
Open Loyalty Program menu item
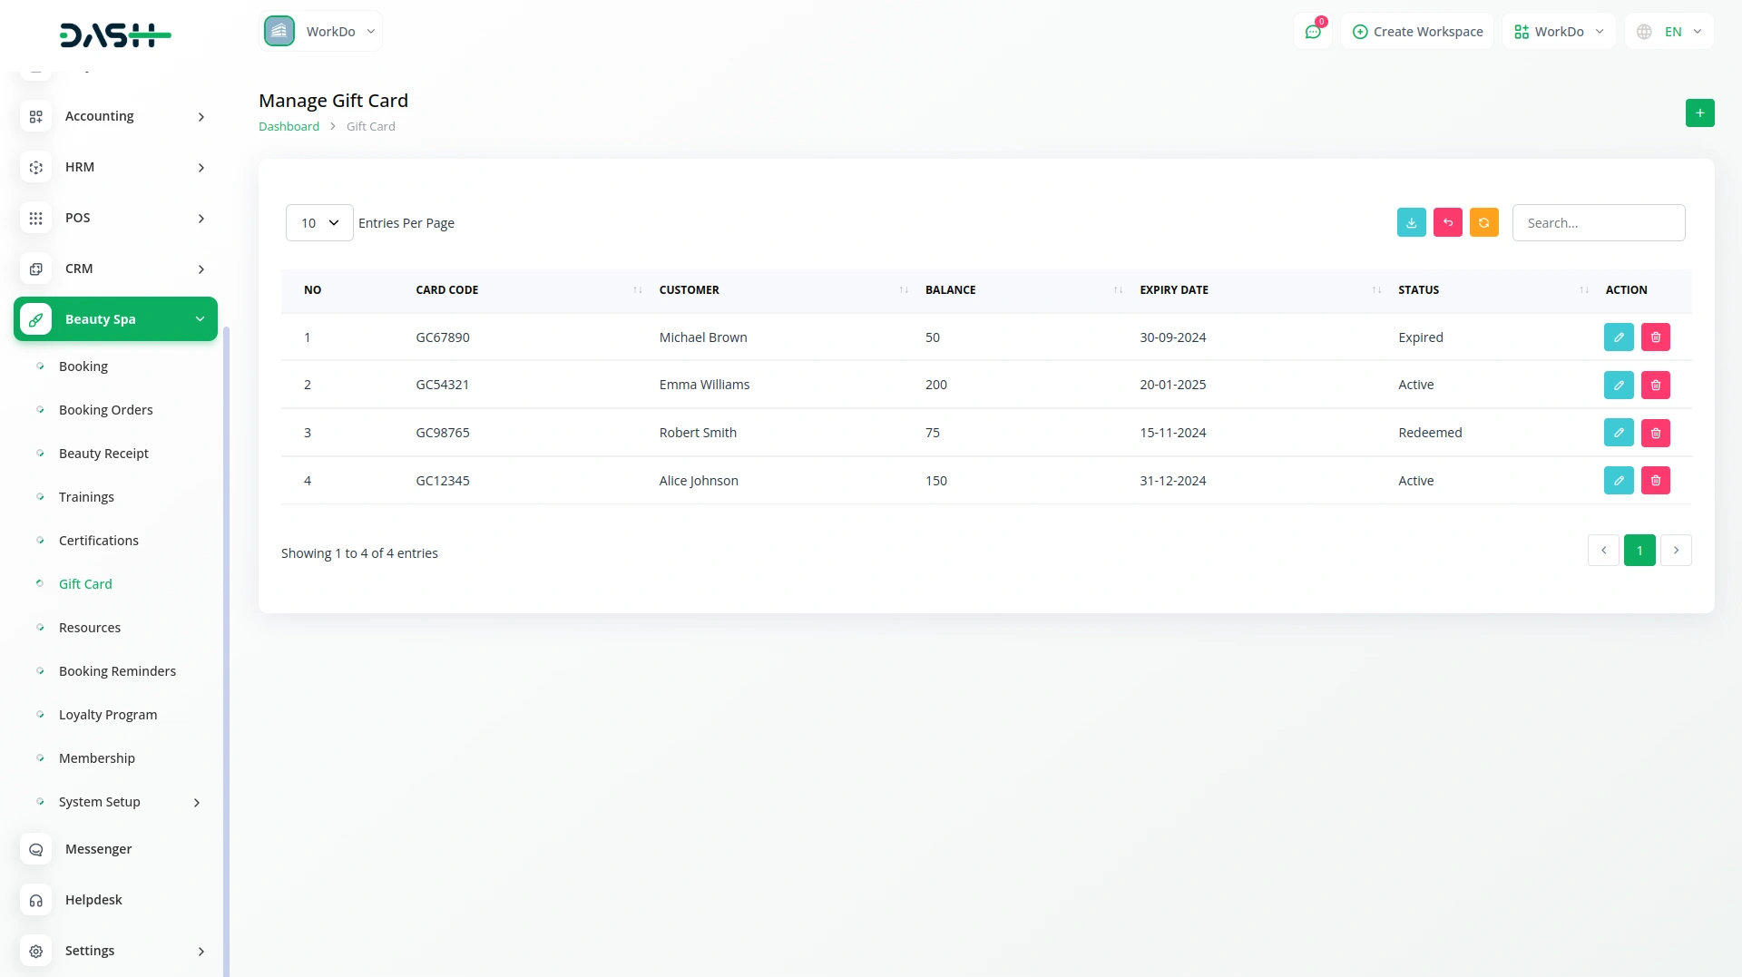click(x=107, y=715)
